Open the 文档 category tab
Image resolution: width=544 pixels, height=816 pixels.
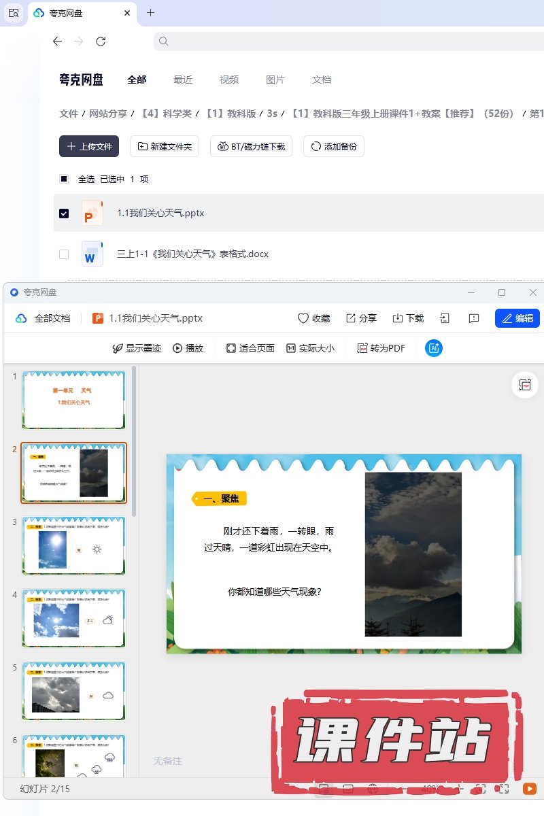[322, 80]
